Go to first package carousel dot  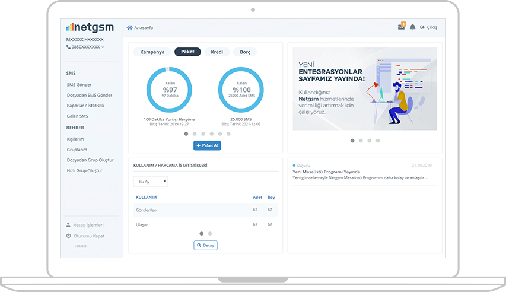pos(186,134)
